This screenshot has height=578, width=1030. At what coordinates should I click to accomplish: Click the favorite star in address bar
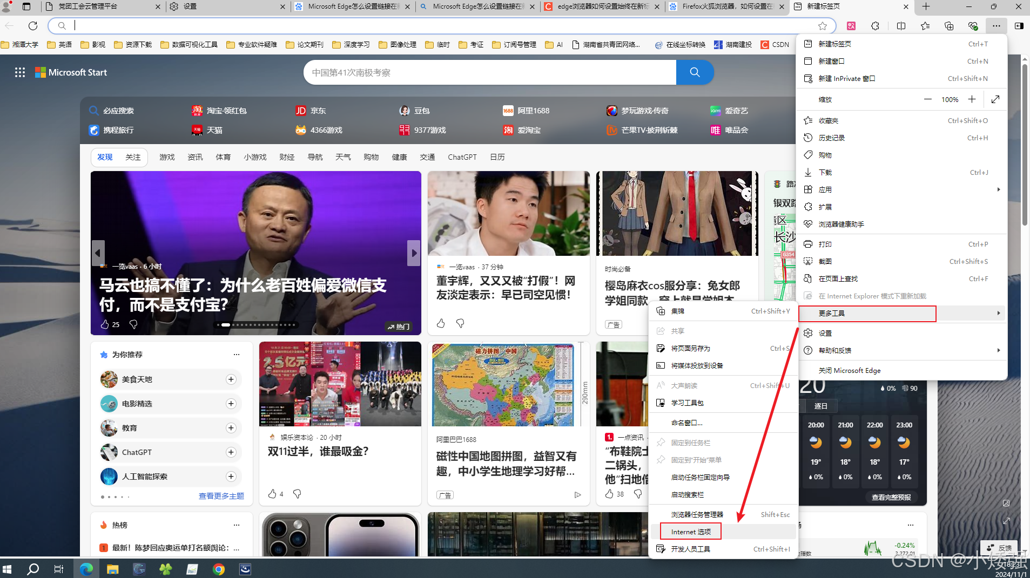coord(823,25)
